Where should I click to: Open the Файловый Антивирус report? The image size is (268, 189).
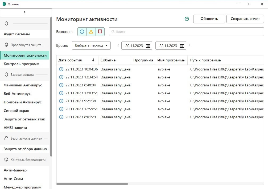point(23,85)
